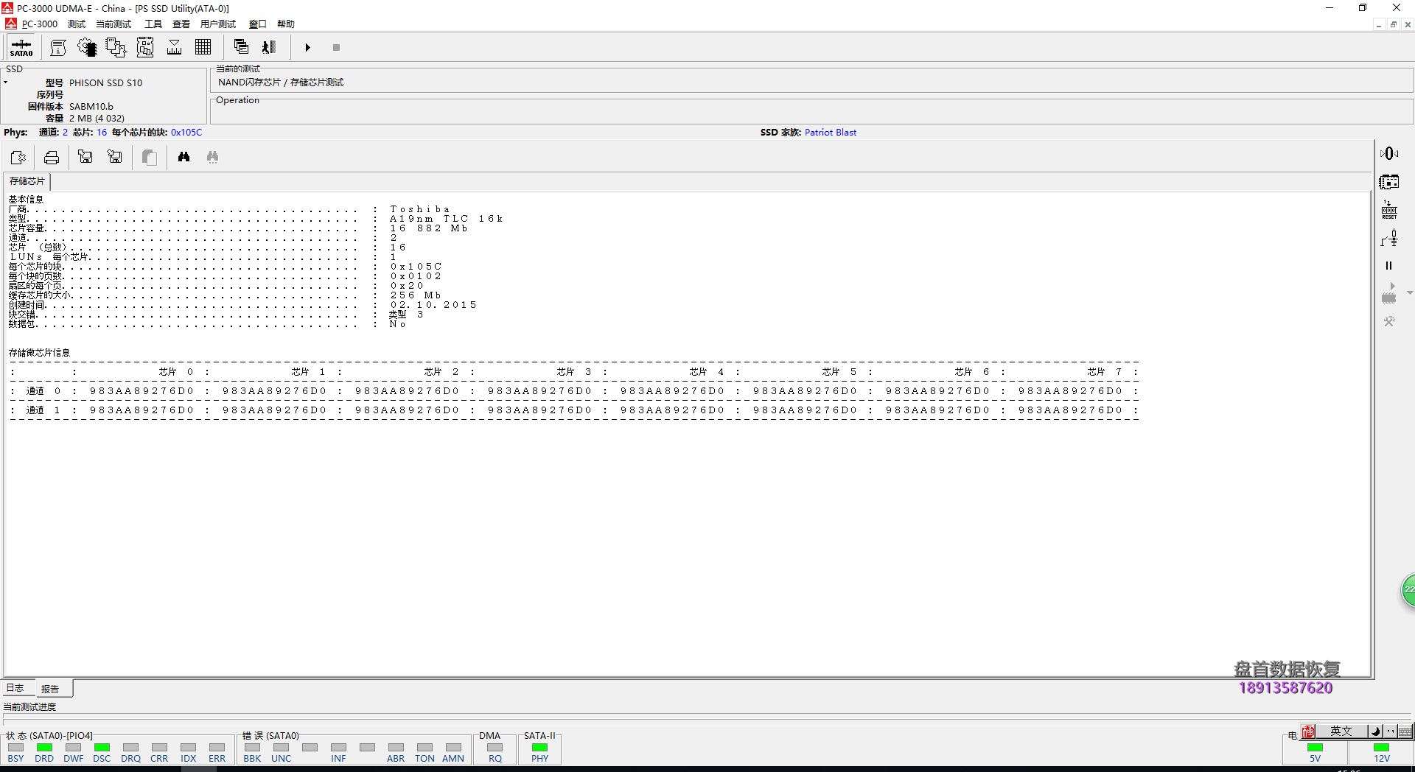Image resolution: width=1415 pixels, height=772 pixels.
Task: Open the 查看 menu
Action: [181, 24]
